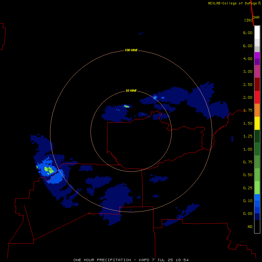The width and height of the screenshot is (262, 262).
Task: Select the ND legend label
Action: tap(250, 227)
